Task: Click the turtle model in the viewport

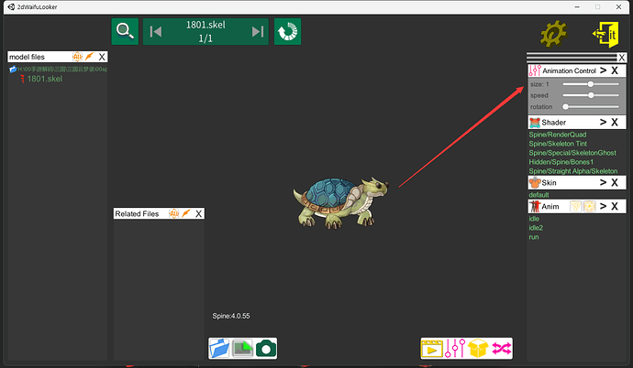Action: click(x=340, y=203)
